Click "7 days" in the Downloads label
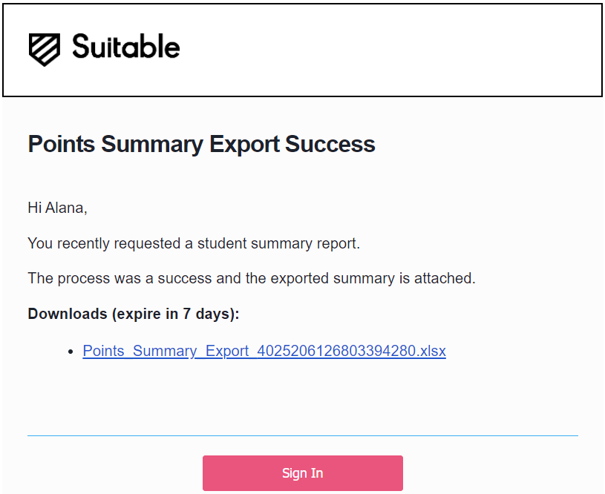This screenshot has width=605, height=494. point(207,314)
